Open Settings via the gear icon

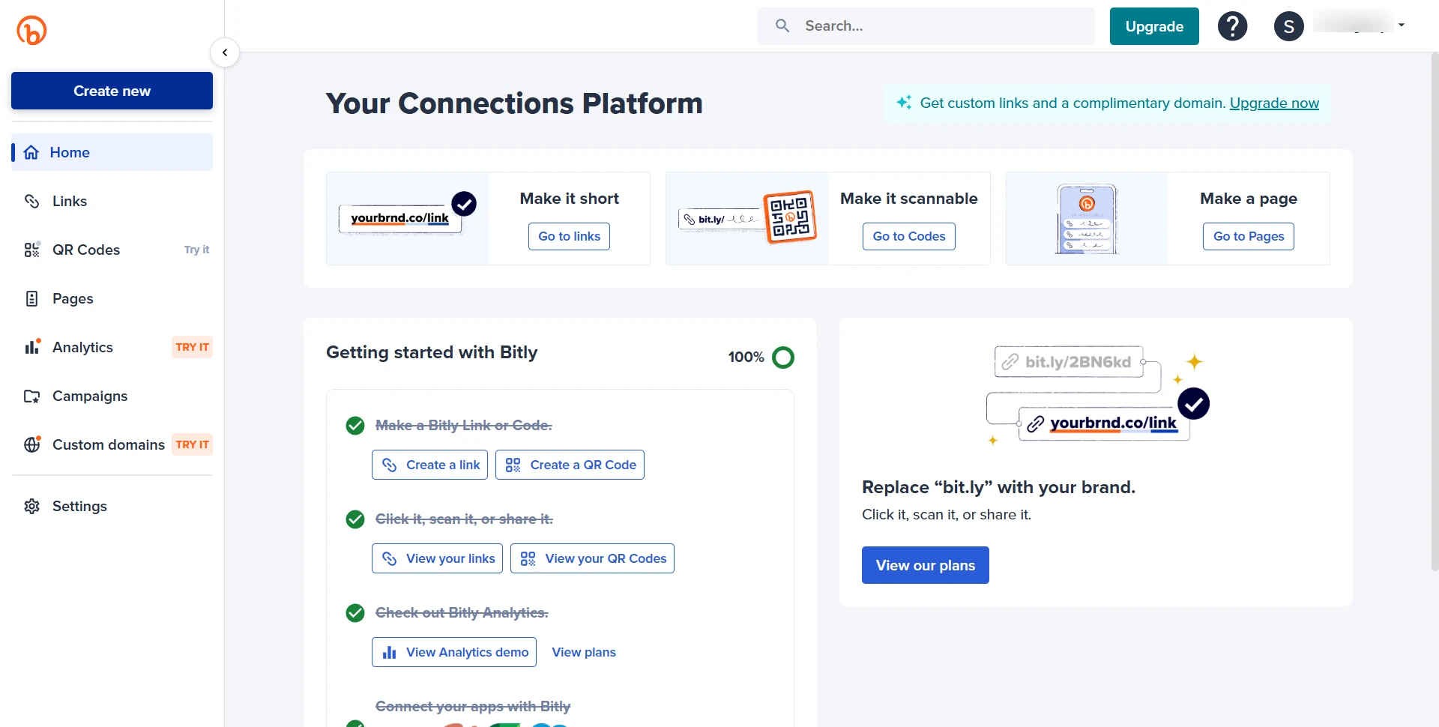31,506
